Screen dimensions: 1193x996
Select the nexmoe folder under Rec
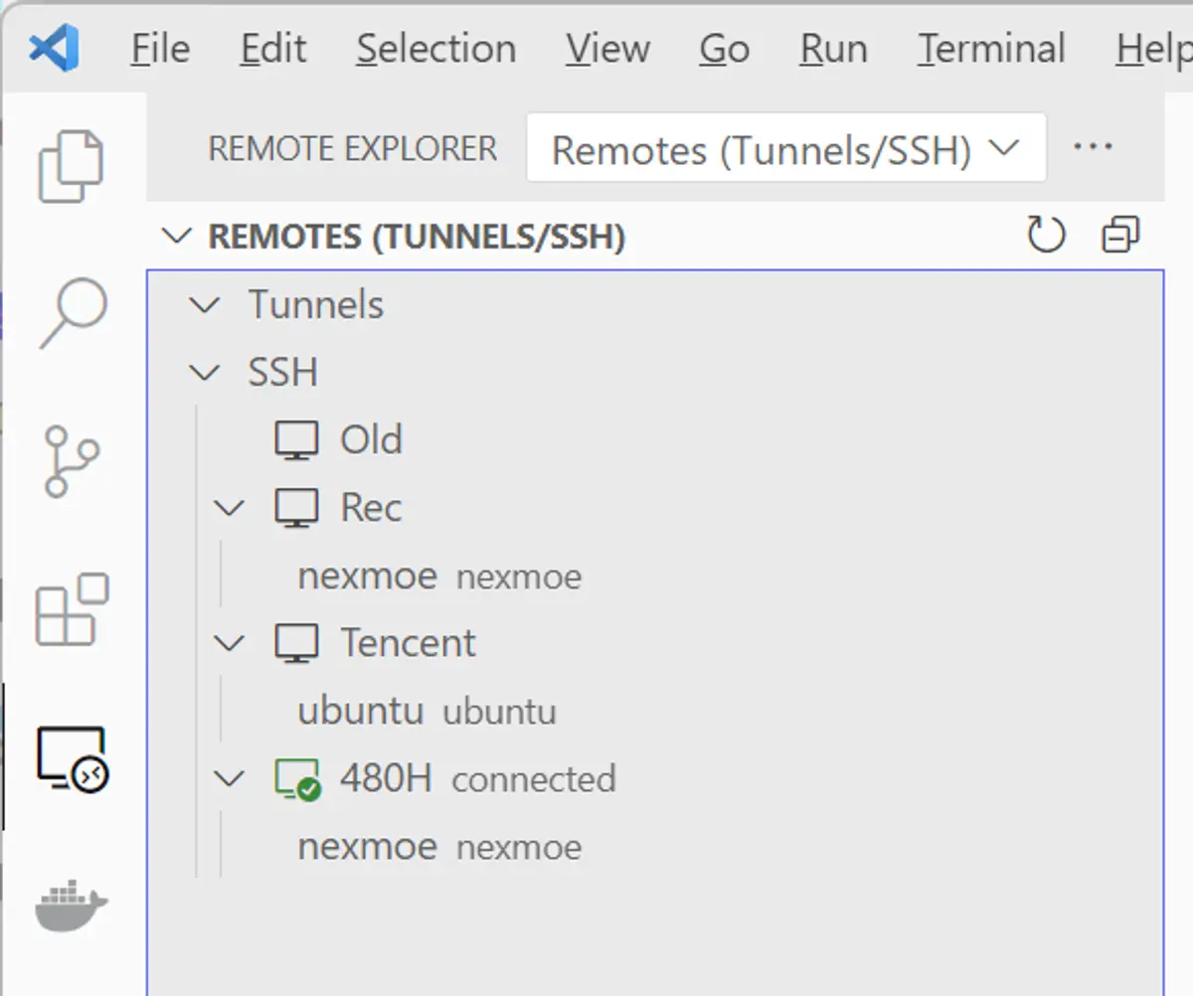[x=368, y=576]
